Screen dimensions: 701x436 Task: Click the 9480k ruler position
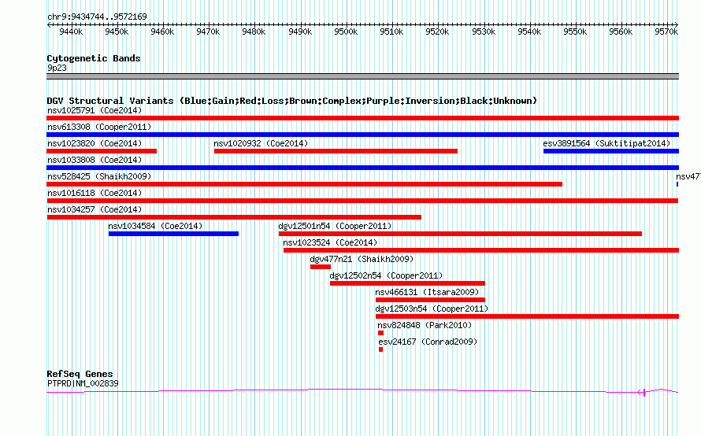[x=254, y=31]
